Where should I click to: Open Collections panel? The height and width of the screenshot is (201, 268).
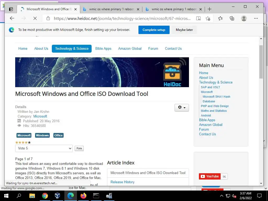pyautogui.click(x=232, y=18)
